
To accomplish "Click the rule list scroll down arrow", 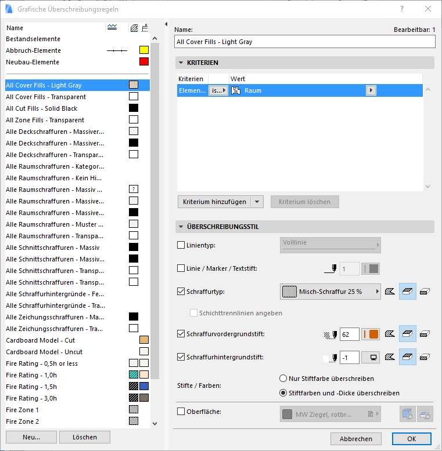I will (x=154, y=423).
